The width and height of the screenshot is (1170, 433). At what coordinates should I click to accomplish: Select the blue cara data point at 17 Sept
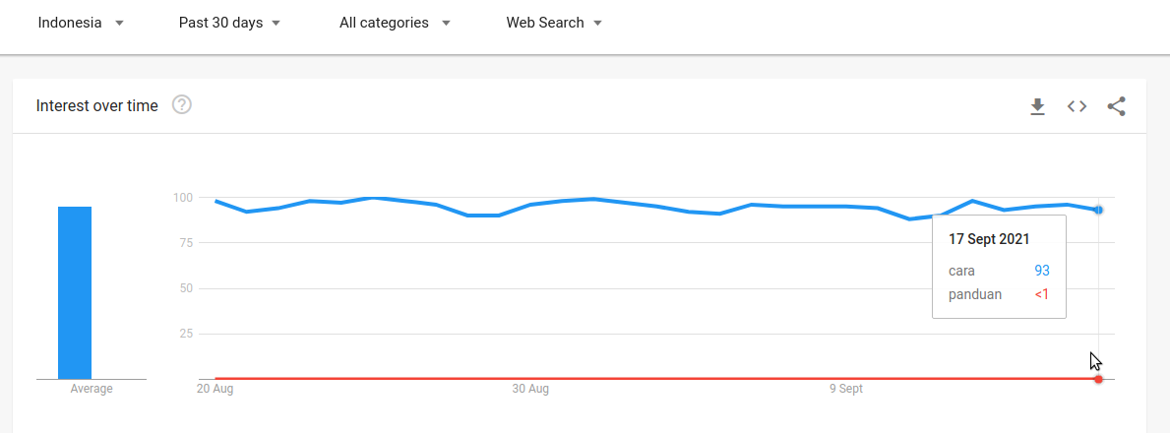click(x=1098, y=210)
